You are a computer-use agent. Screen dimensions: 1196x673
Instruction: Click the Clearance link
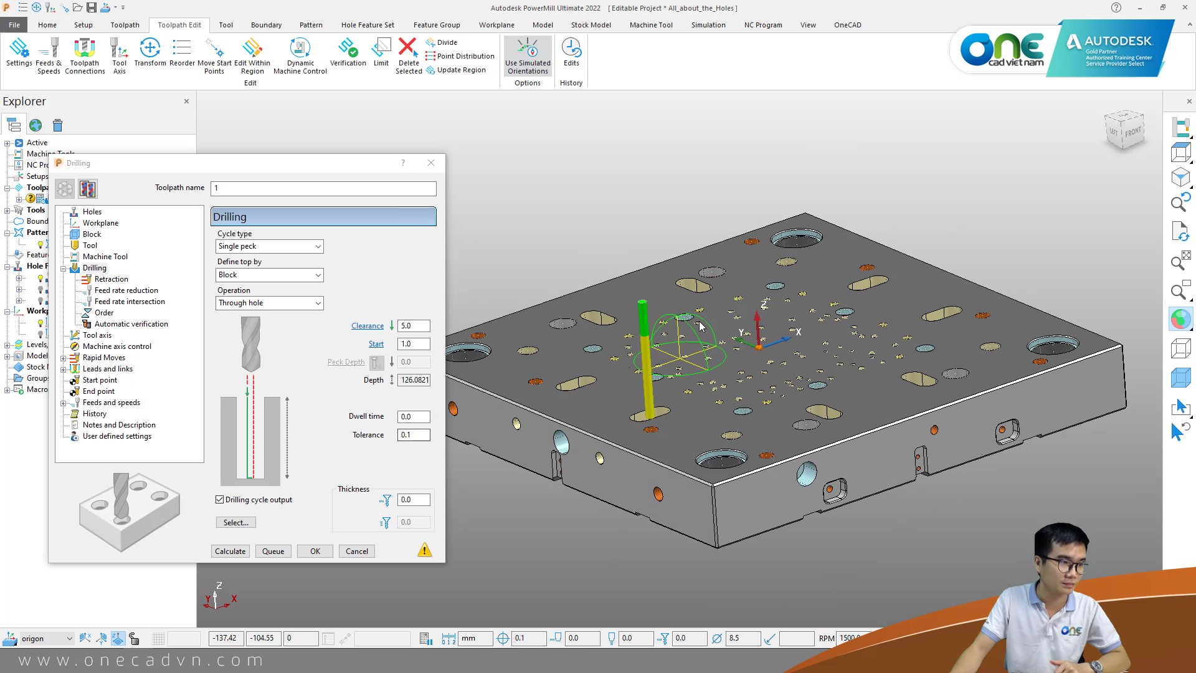tap(368, 326)
